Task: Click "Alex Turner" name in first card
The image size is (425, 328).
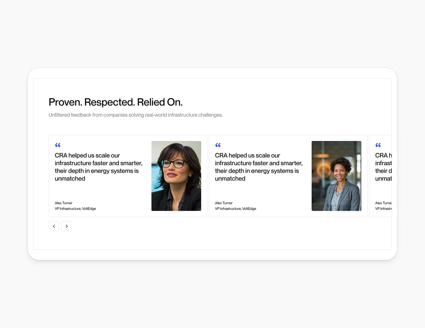Action: [64, 203]
